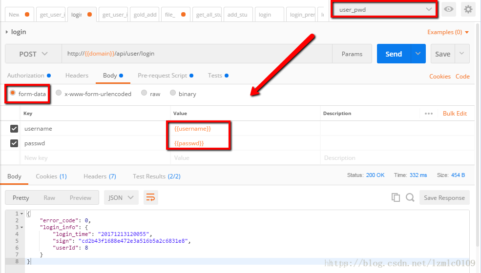Click the {{username}} value field

click(x=246, y=129)
